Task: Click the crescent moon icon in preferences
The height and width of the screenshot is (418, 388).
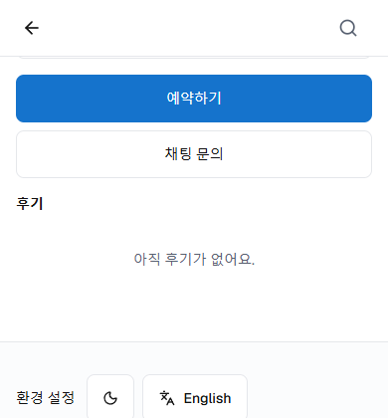Action: 110,398
